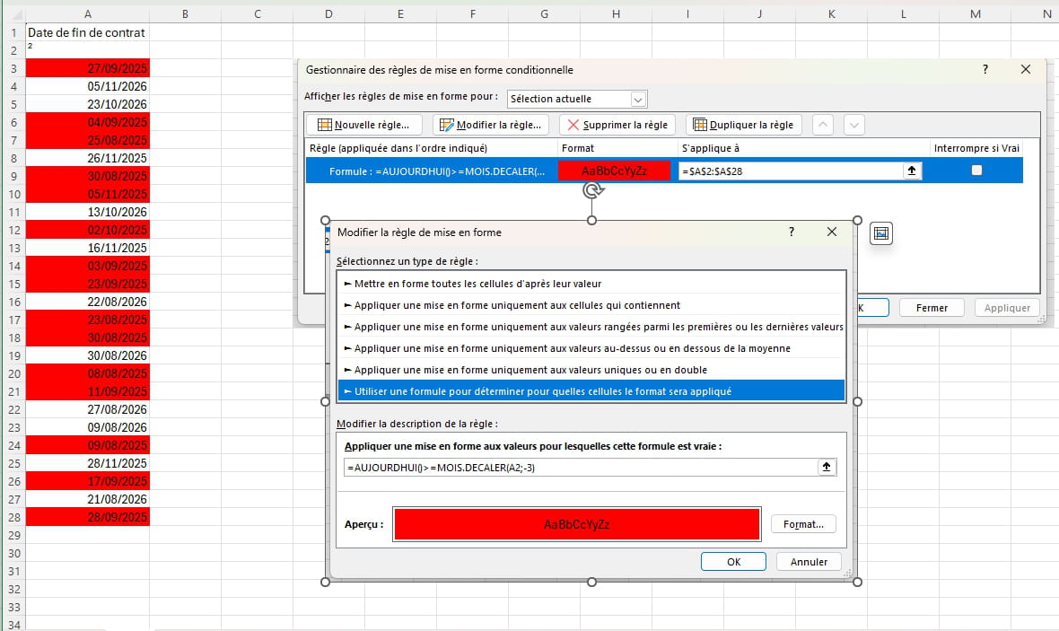Viewport: 1059px width, 631px height.
Task: Select cell with date 22/08/2026
Action: [x=88, y=302]
